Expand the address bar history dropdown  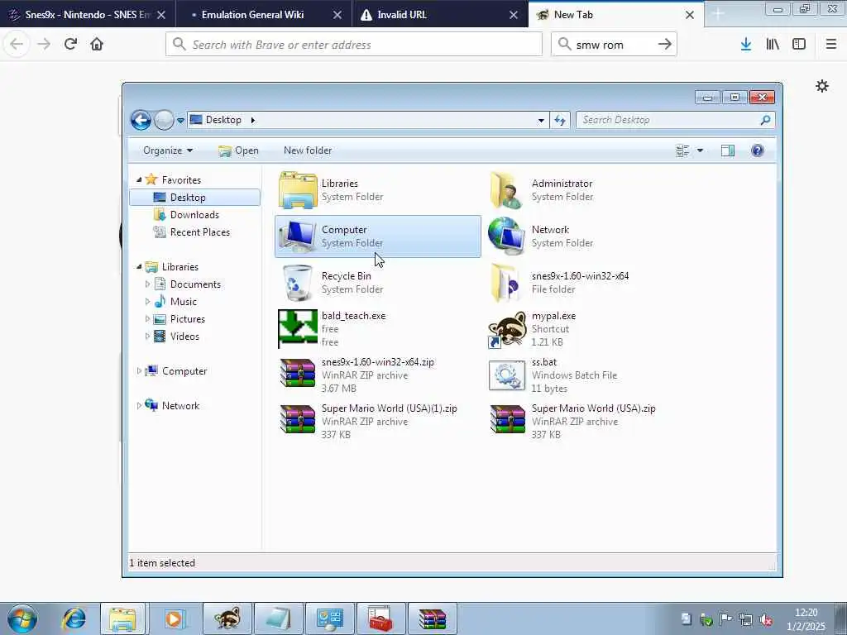coord(541,121)
